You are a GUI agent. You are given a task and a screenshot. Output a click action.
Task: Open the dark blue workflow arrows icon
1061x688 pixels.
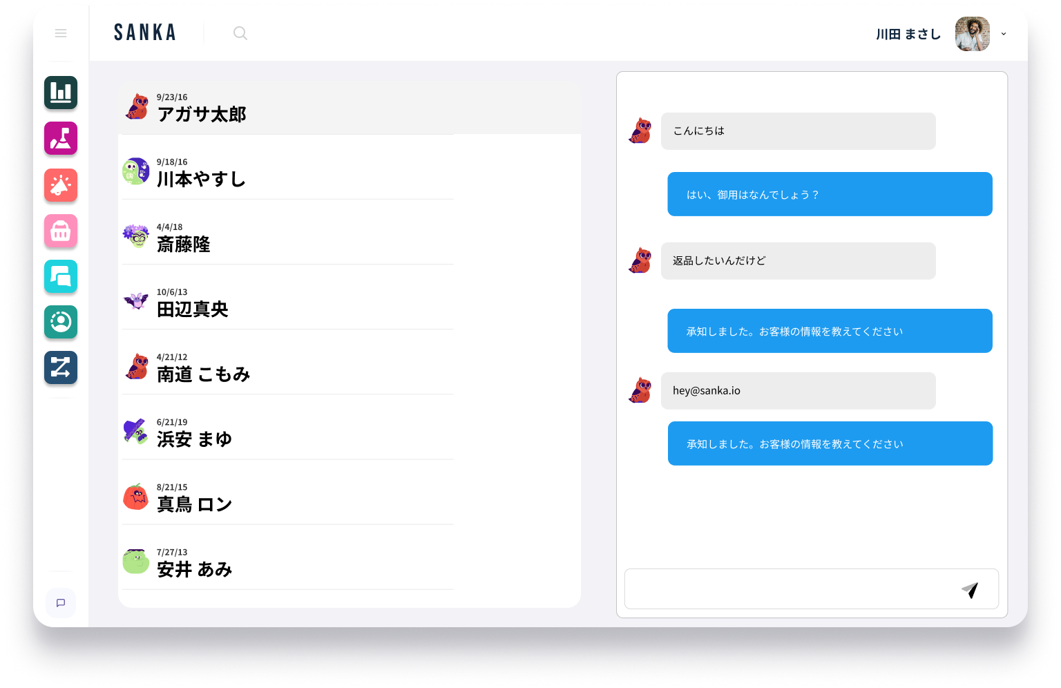(61, 367)
